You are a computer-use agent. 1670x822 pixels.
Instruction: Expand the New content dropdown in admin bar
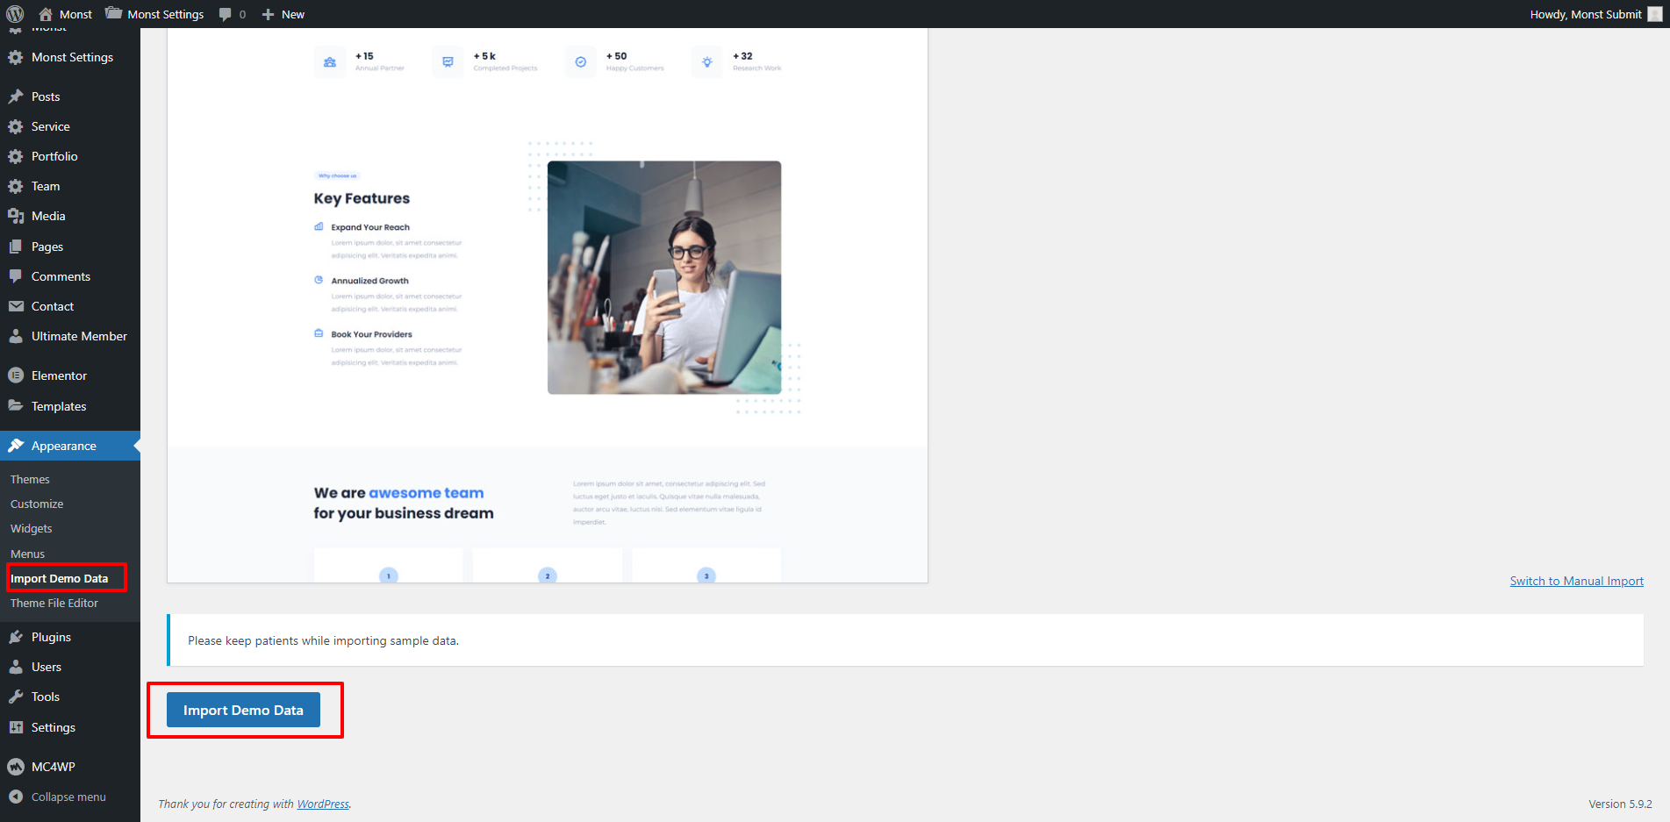point(283,14)
